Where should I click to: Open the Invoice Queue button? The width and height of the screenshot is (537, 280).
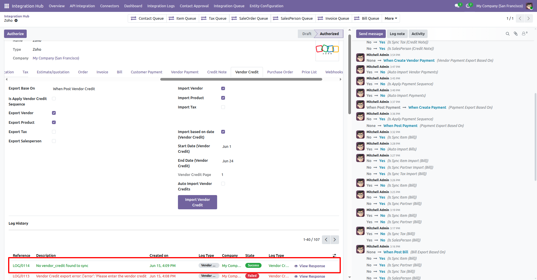334,19
